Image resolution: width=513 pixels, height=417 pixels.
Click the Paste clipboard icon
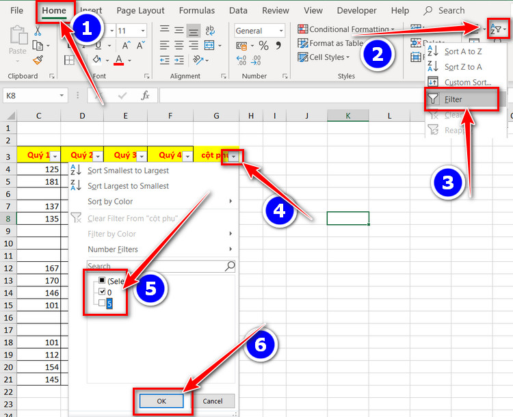pyautogui.click(x=18, y=36)
